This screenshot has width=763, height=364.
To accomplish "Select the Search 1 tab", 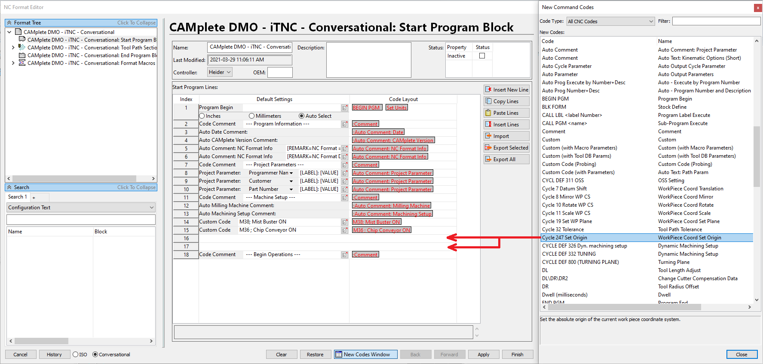I will (18, 197).
